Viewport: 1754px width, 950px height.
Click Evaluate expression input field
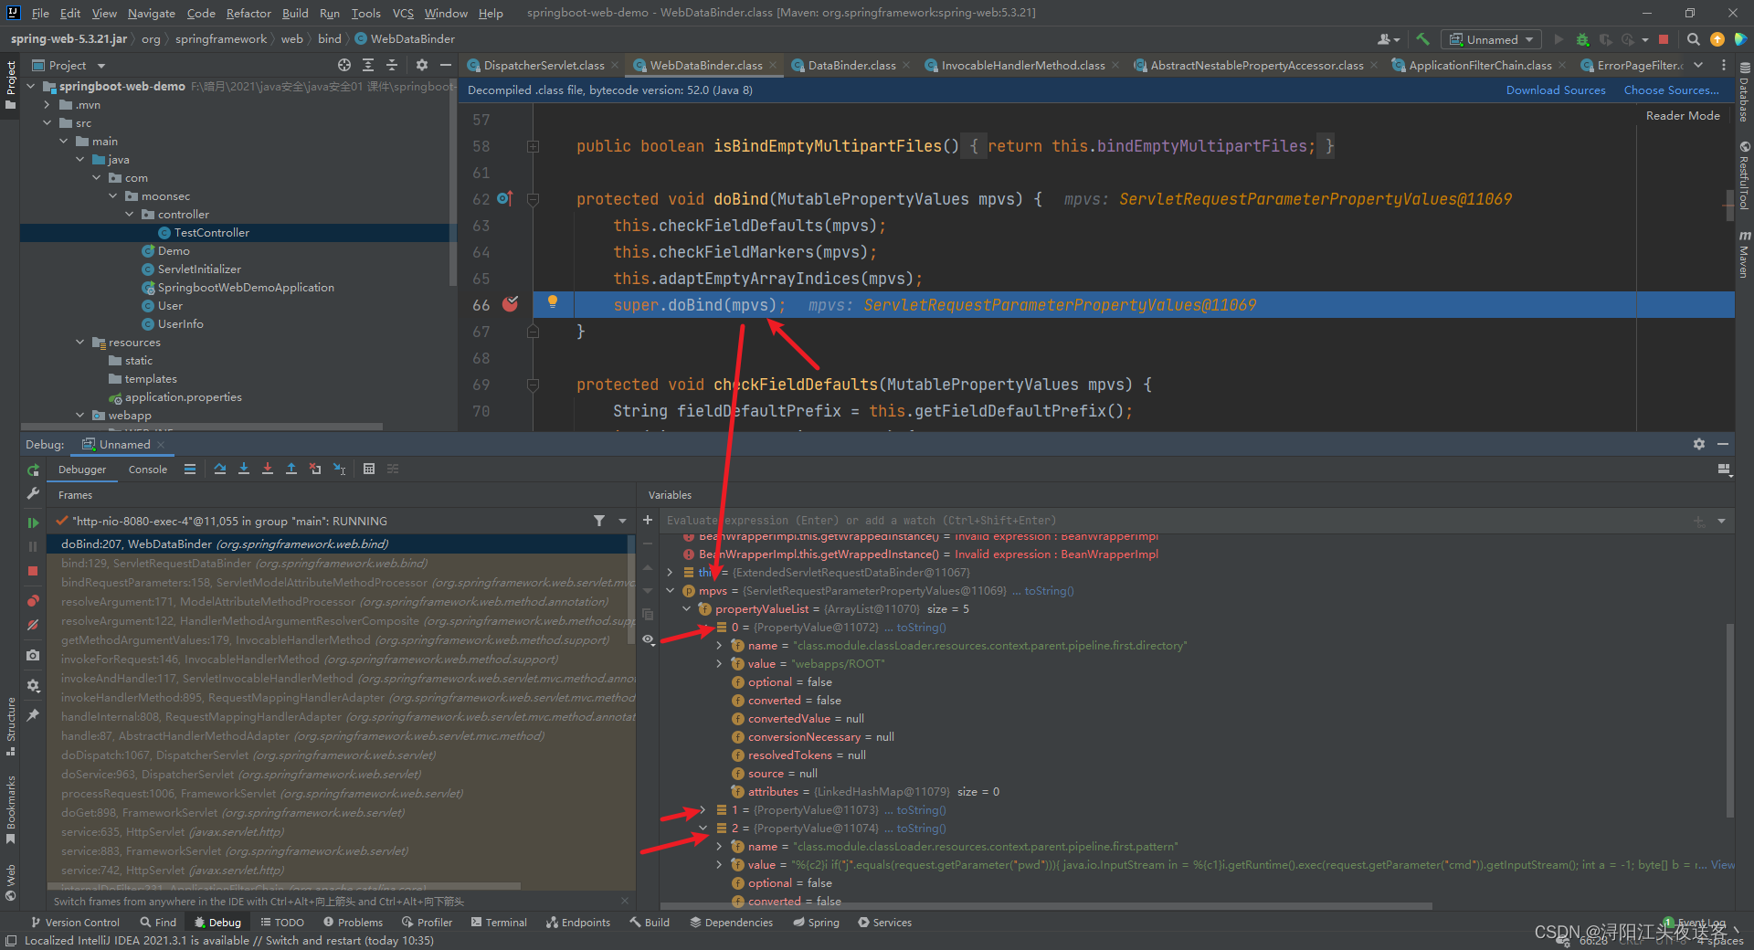coord(1174,521)
